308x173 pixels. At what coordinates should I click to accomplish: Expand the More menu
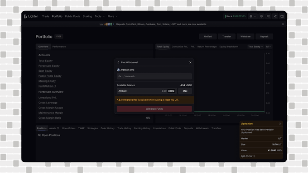point(112,16)
